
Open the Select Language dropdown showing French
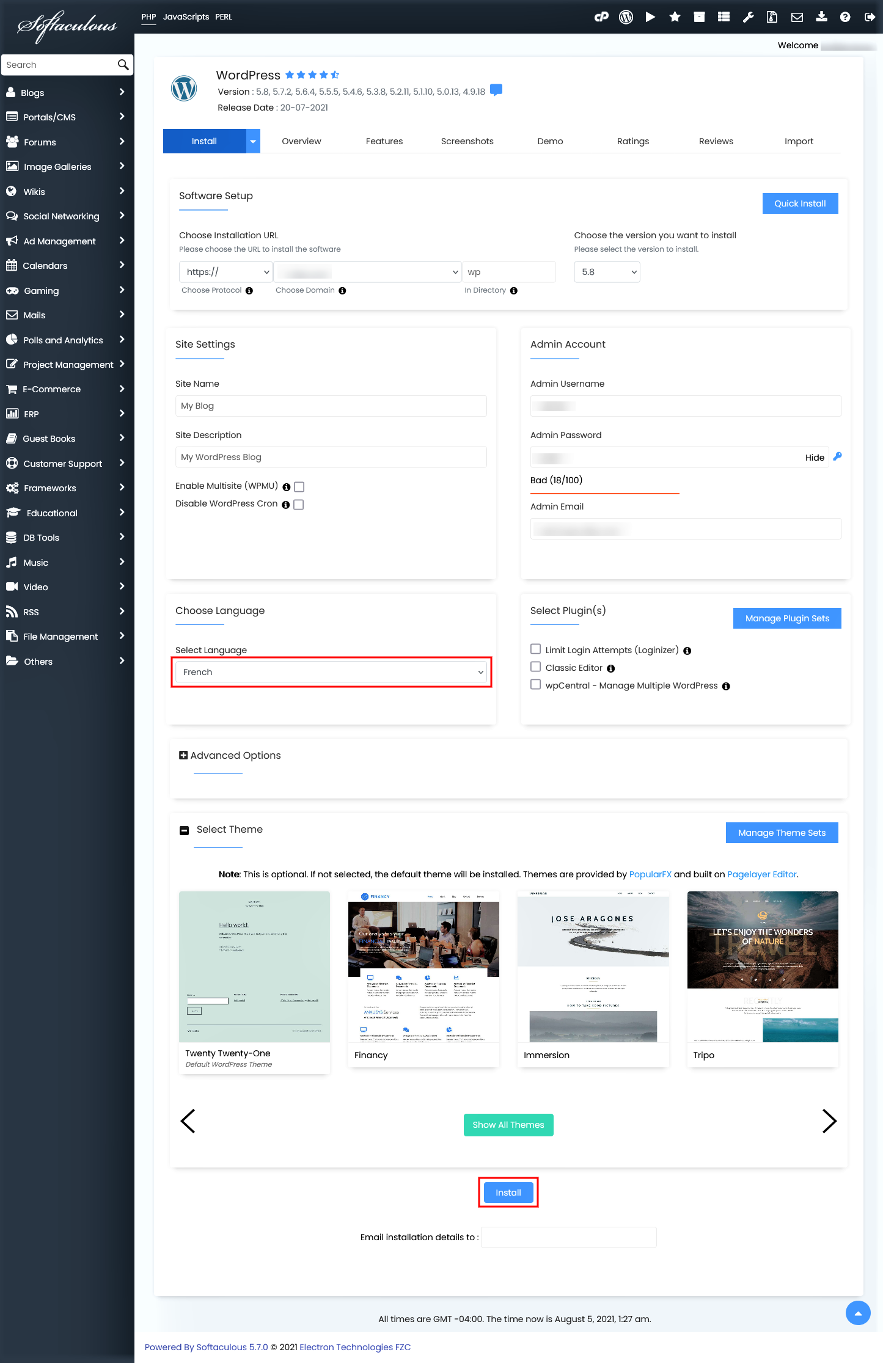pyautogui.click(x=331, y=672)
